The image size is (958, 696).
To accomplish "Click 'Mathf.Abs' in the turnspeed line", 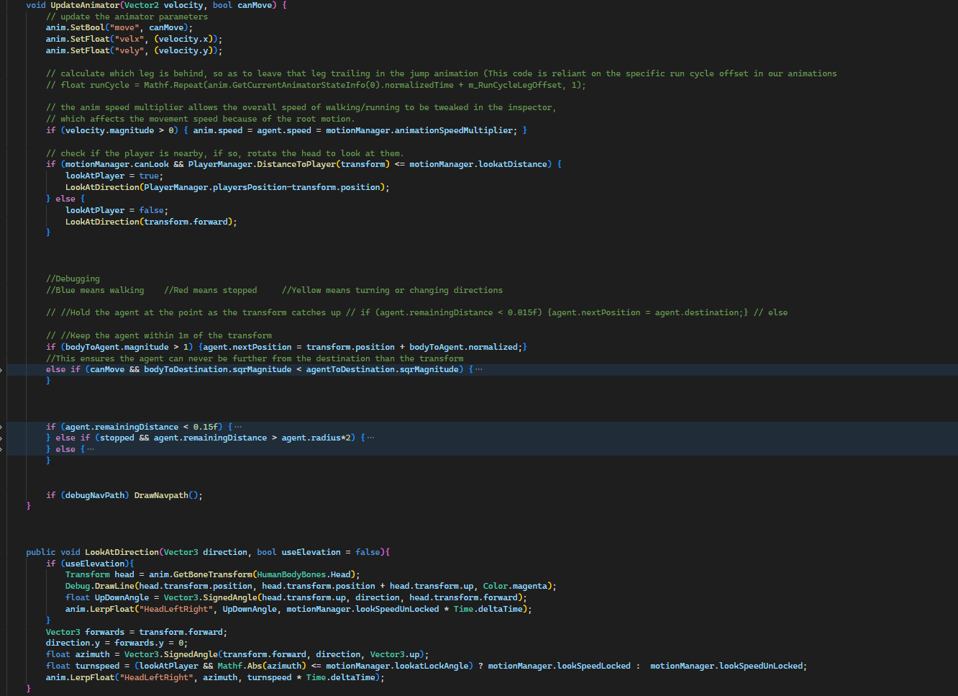I will pyautogui.click(x=240, y=666).
